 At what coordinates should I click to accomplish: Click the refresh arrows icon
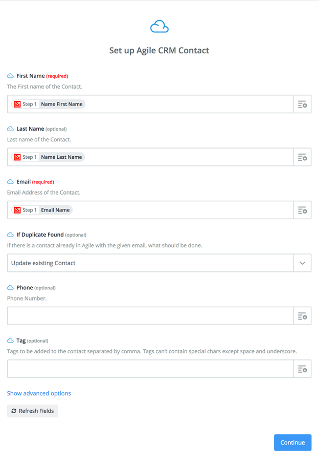coord(14,411)
